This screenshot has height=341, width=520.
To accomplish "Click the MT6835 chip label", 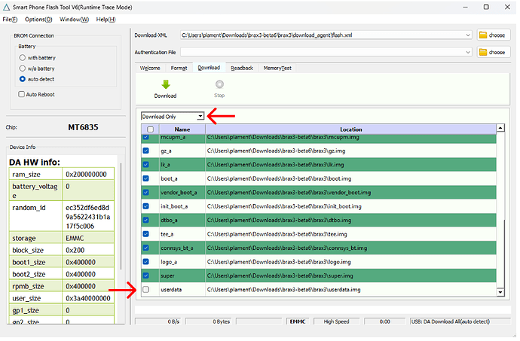I will tap(83, 127).
